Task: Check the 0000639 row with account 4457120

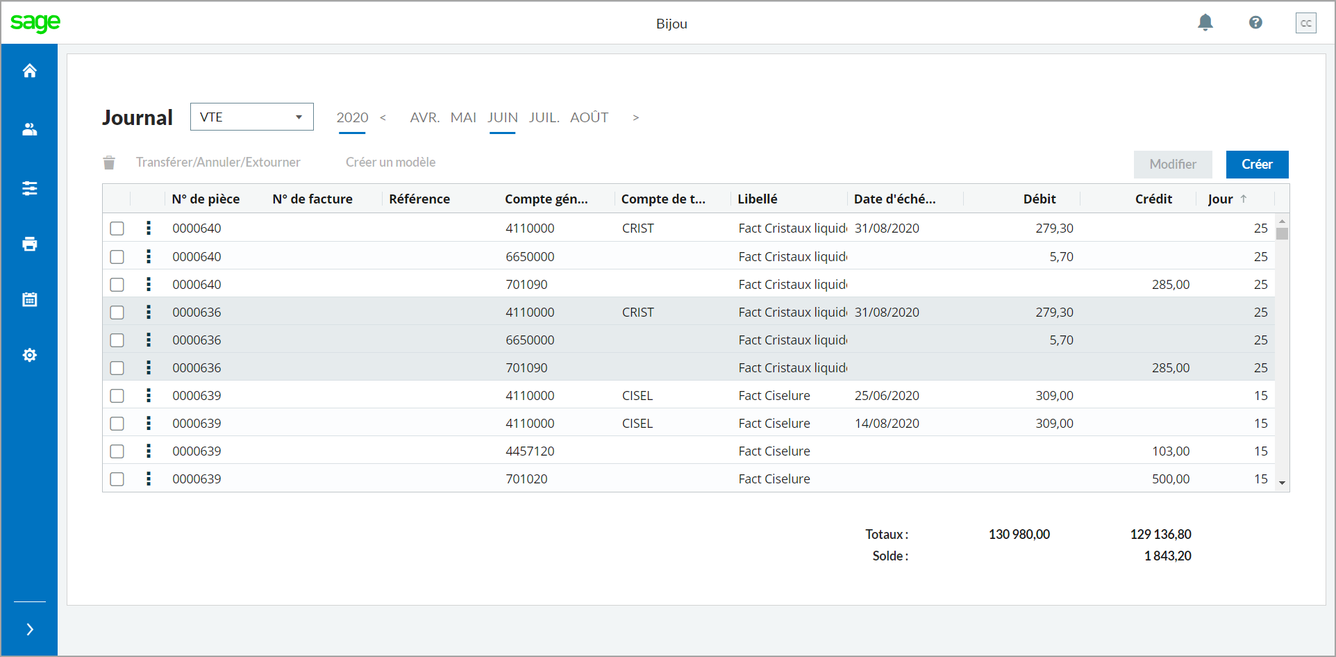Action: click(x=117, y=451)
